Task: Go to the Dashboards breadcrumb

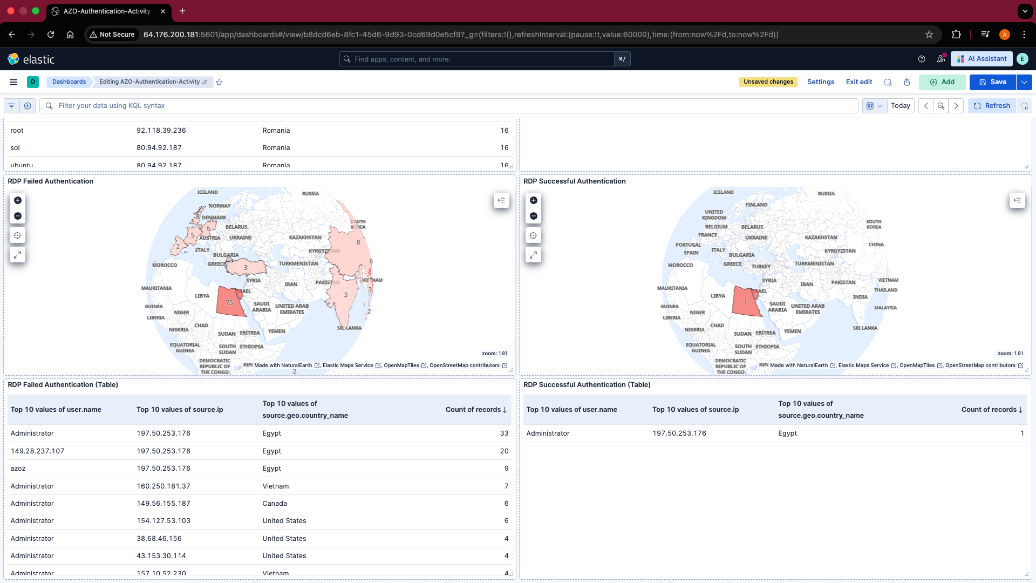Action: (x=69, y=82)
